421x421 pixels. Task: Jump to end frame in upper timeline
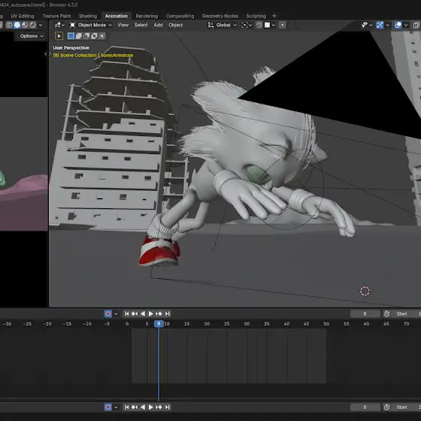click(x=167, y=313)
